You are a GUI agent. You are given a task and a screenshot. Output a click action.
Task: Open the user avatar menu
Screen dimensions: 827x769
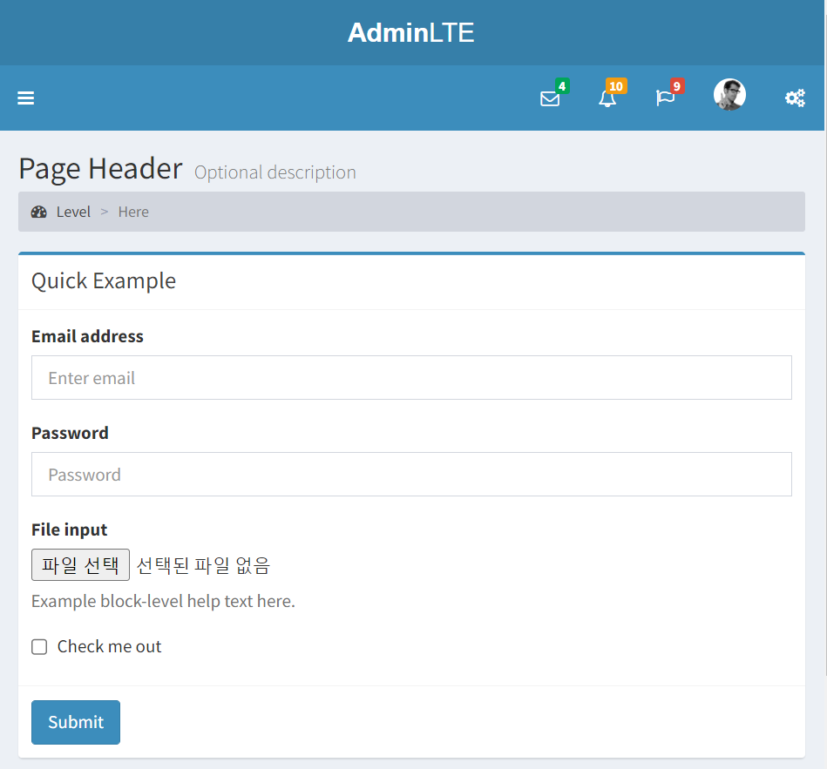tap(729, 95)
